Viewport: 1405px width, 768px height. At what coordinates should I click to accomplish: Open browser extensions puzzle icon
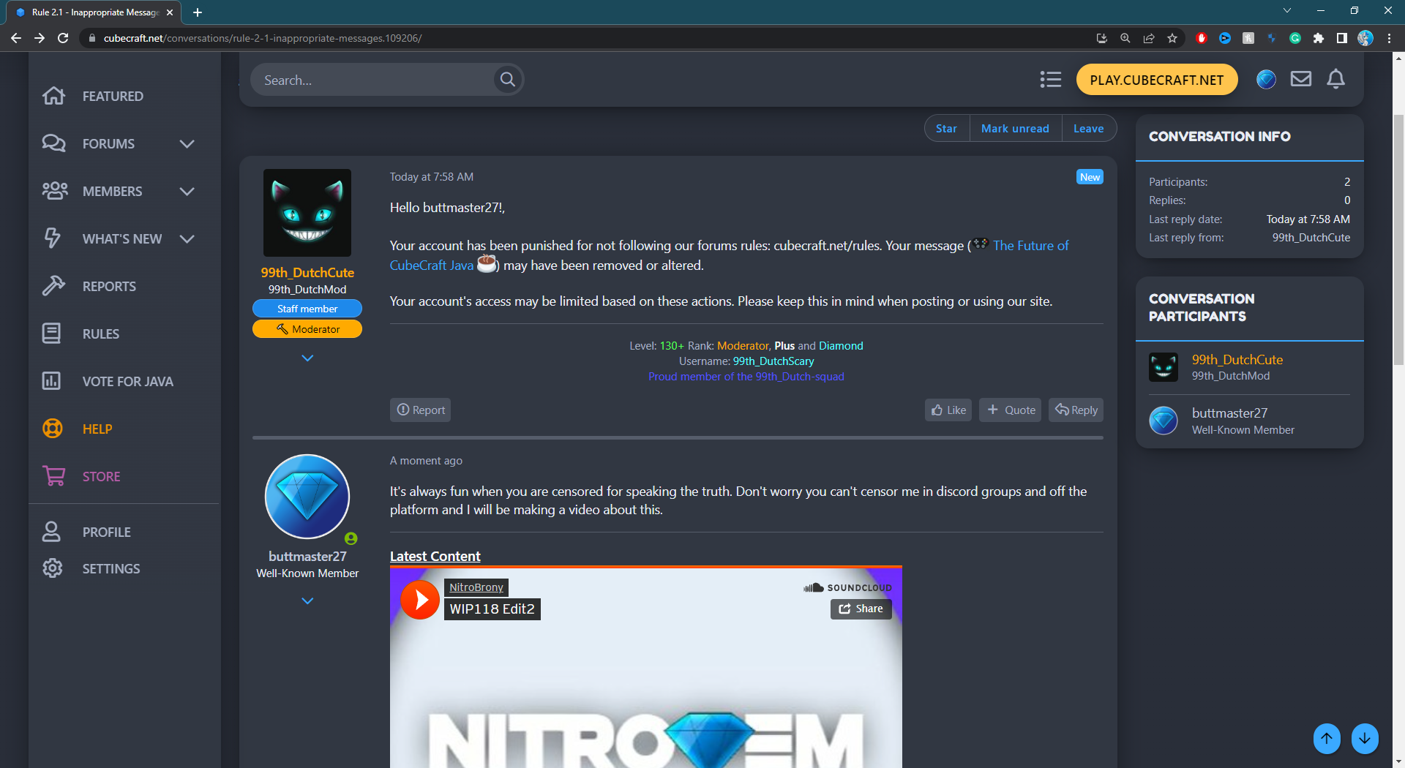(1319, 38)
